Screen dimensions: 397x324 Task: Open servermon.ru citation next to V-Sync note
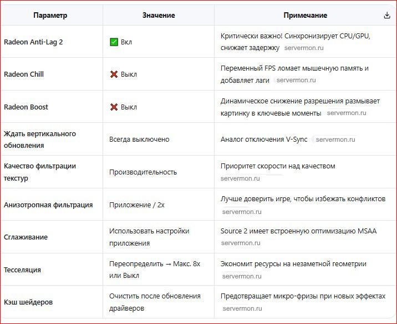click(335, 139)
